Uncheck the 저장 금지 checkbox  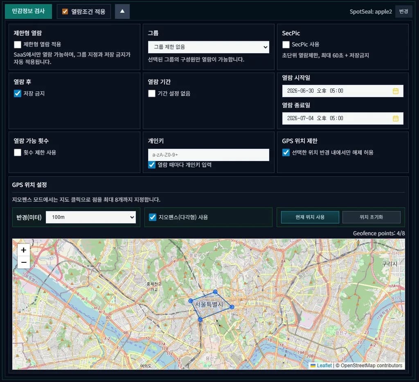pyautogui.click(x=17, y=93)
